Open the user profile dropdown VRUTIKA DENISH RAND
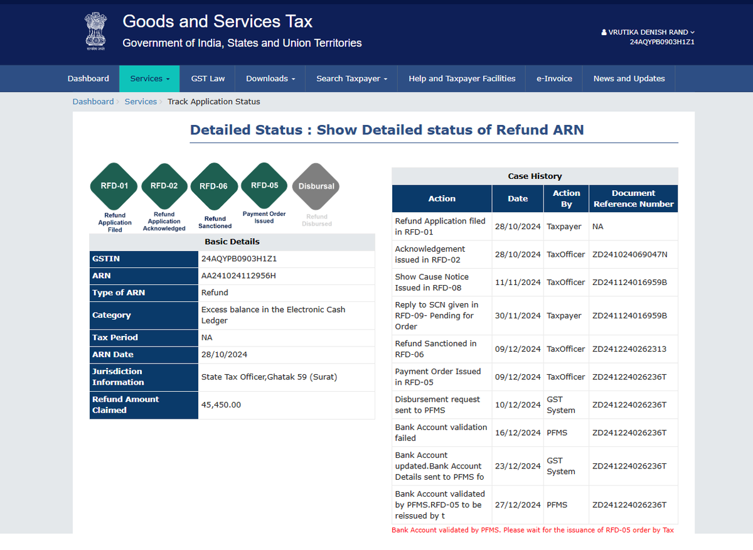This screenshot has width=753, height=550. point(648,32)
